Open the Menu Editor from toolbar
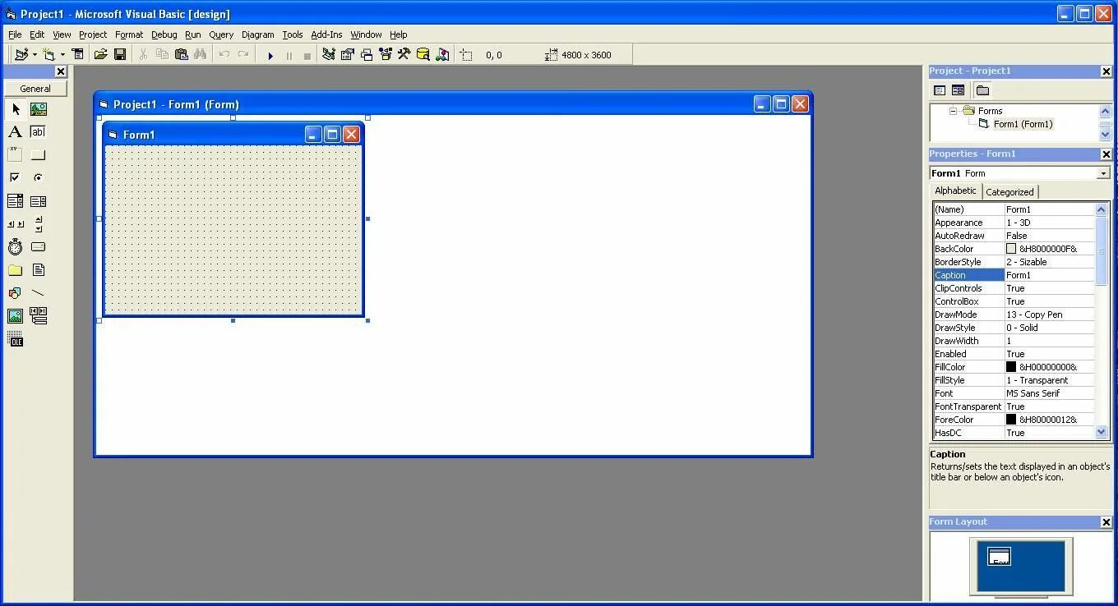This screenshot has height=606, width=1118. click(78, 55)
